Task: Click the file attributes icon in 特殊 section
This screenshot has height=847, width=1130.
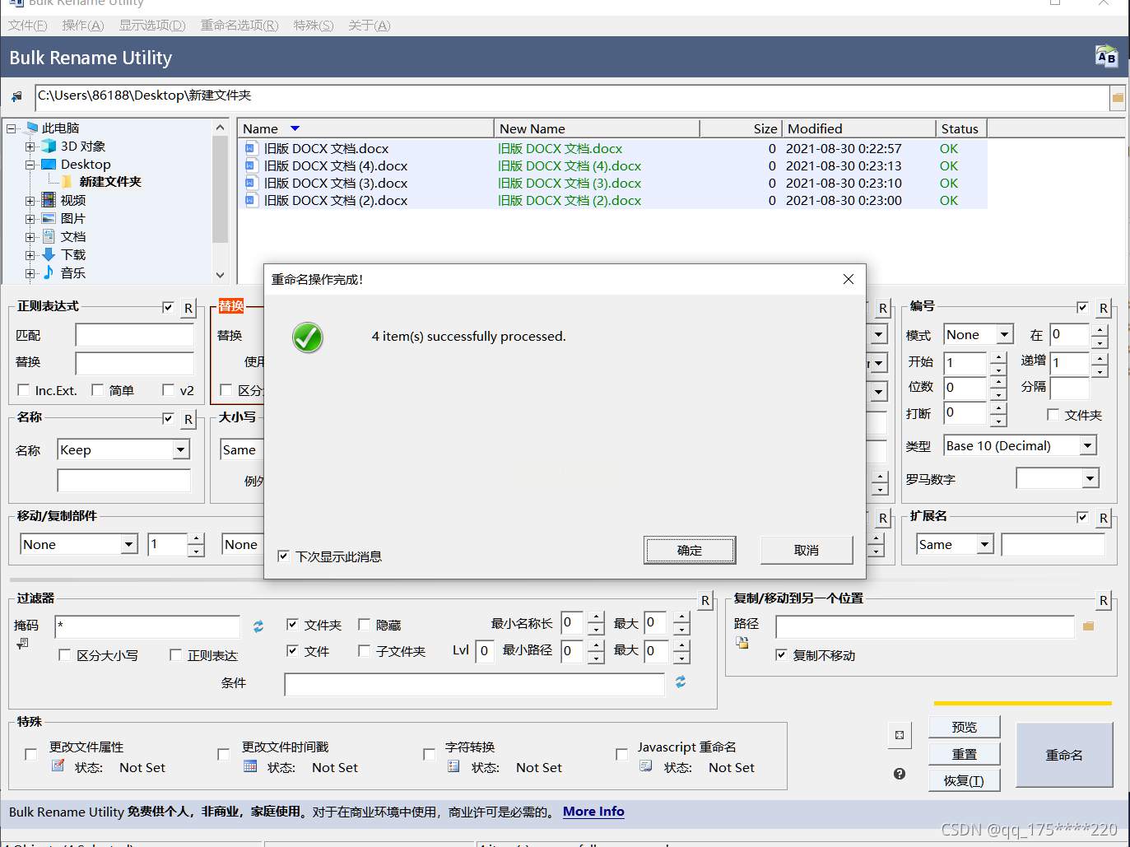Action: tap(58, 766)
